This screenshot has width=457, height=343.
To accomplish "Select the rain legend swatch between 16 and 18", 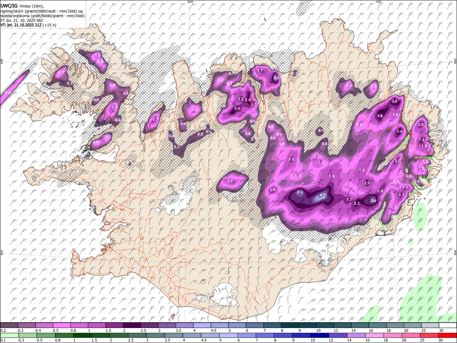I will [375, 335].
